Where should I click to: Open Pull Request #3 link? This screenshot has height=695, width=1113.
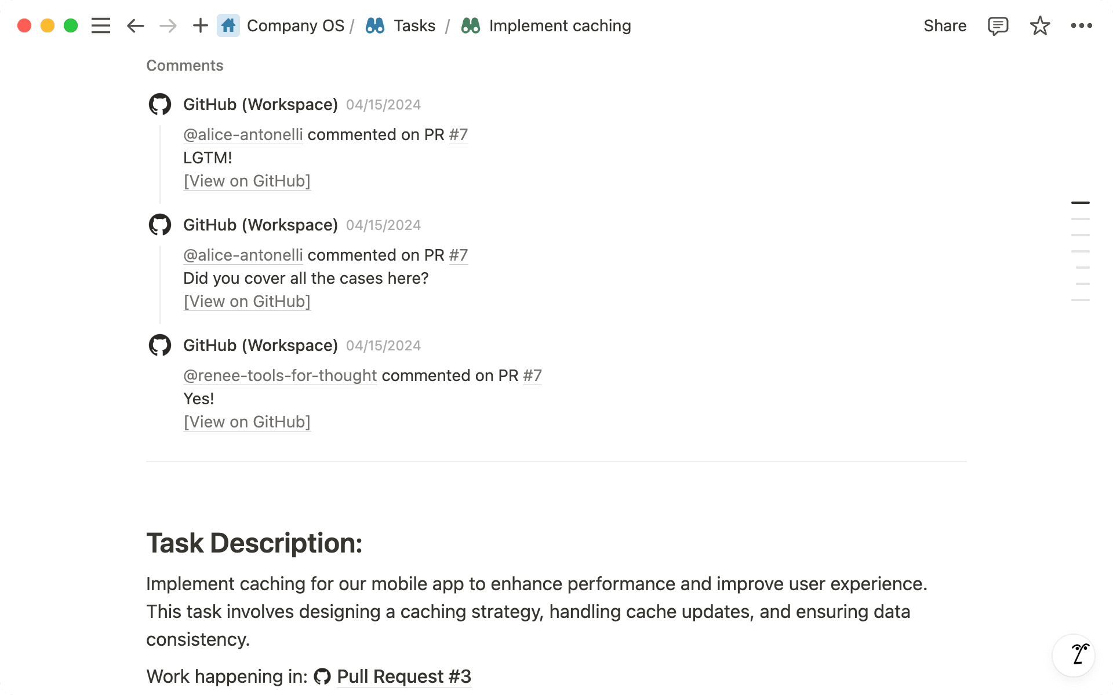(403, 676)
